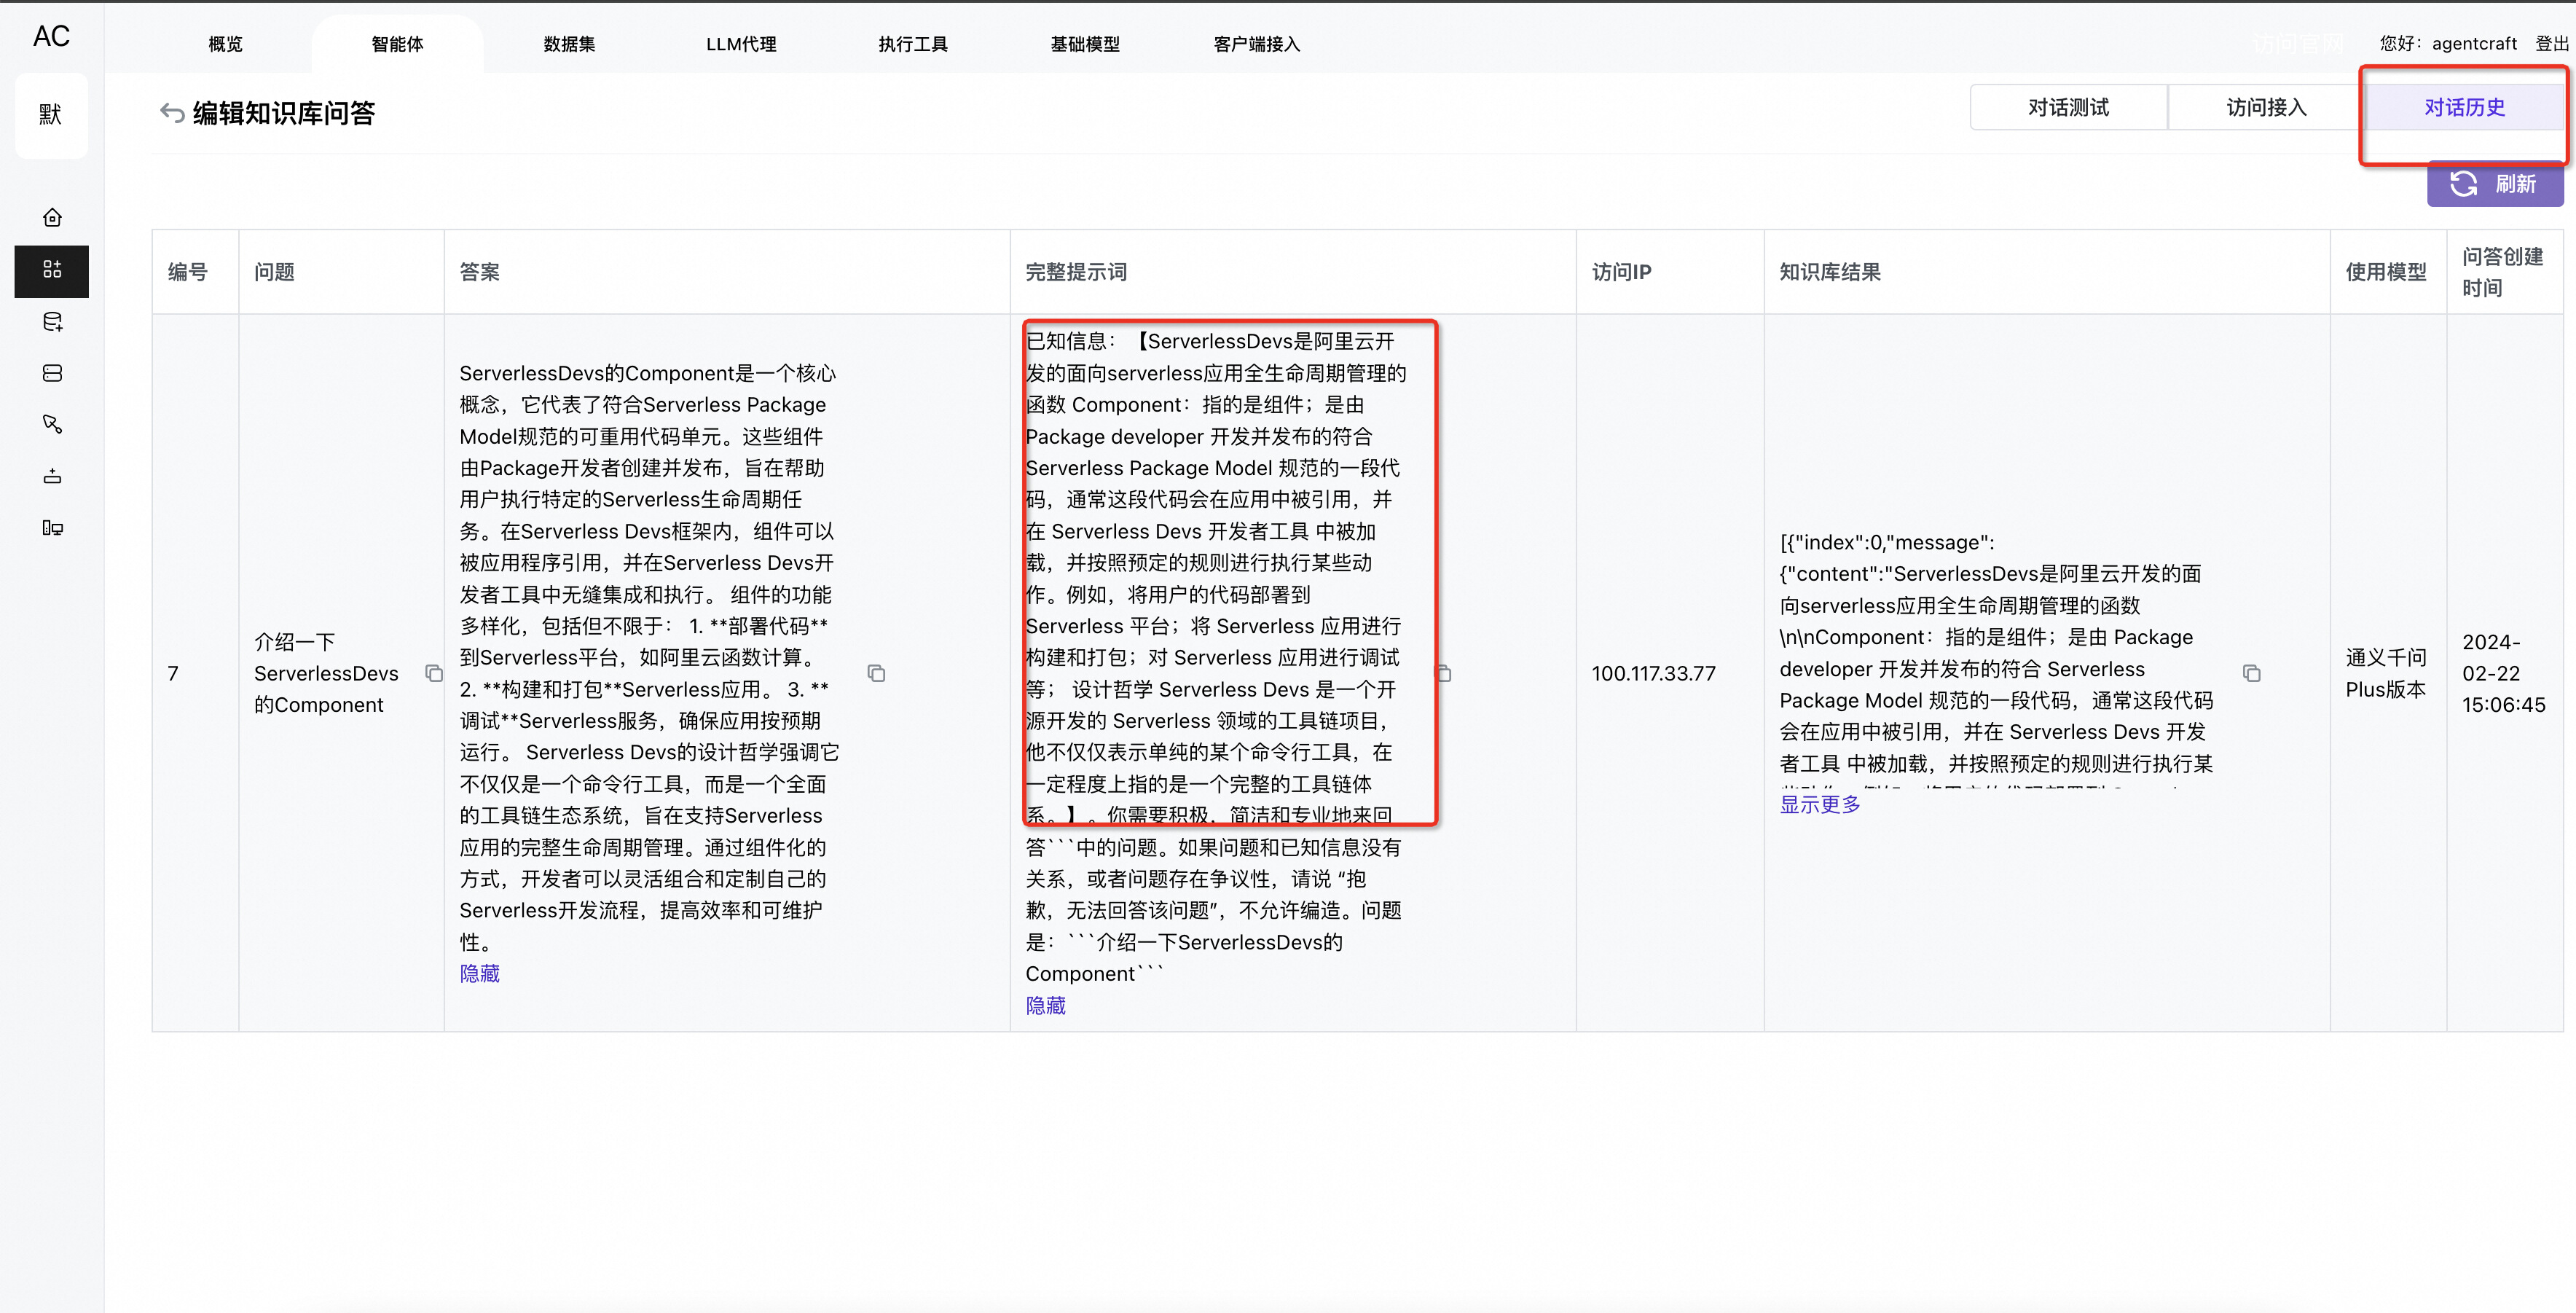Open the 客户端接入 tab
This screenshot has height=1313, width=2576.
(1257, 44)
